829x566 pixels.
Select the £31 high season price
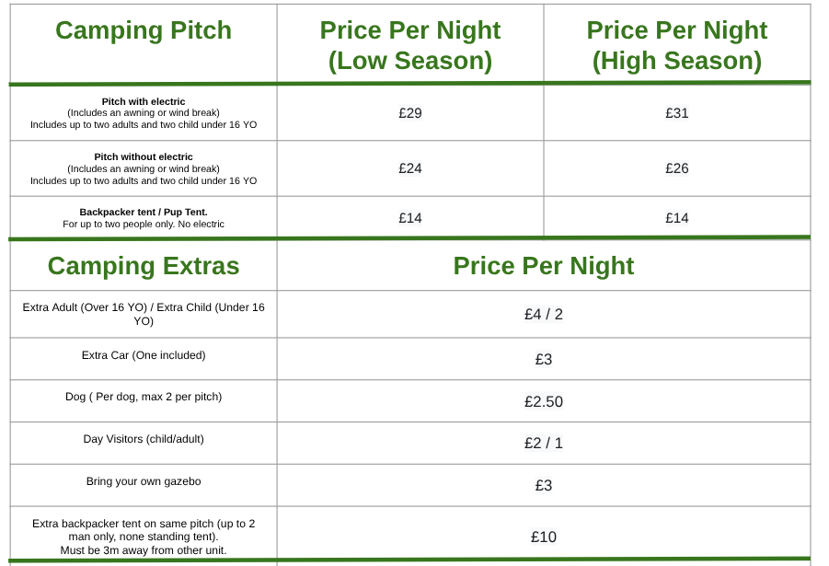677,113
